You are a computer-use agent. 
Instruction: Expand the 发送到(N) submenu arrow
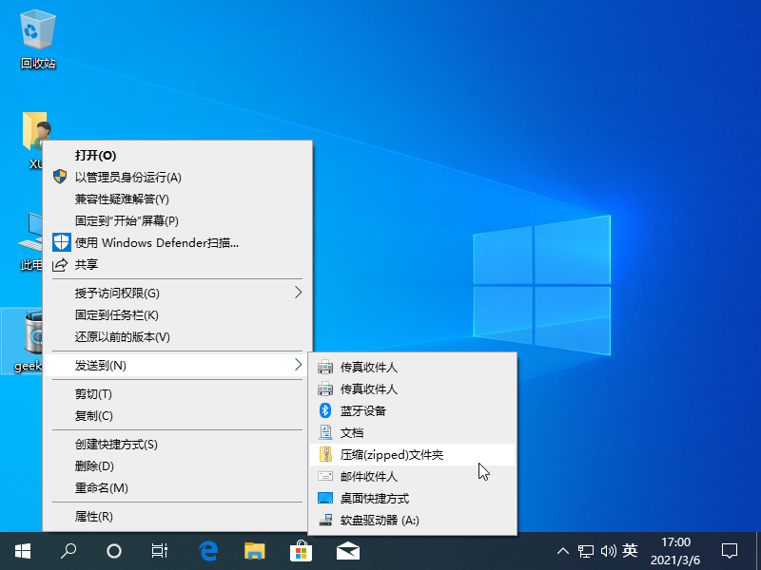pos(298,365)
